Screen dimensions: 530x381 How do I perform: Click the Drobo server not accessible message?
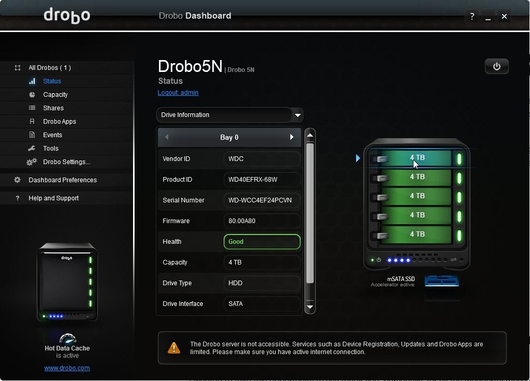click(x=336, y=348)
